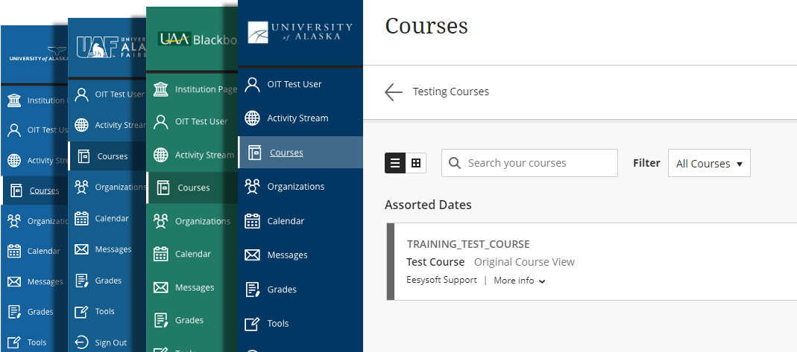The width and height of the screenshot is (797, 352).
Task: Click the Courses book icon in University of Alaska panel
Action: point(254,152)
